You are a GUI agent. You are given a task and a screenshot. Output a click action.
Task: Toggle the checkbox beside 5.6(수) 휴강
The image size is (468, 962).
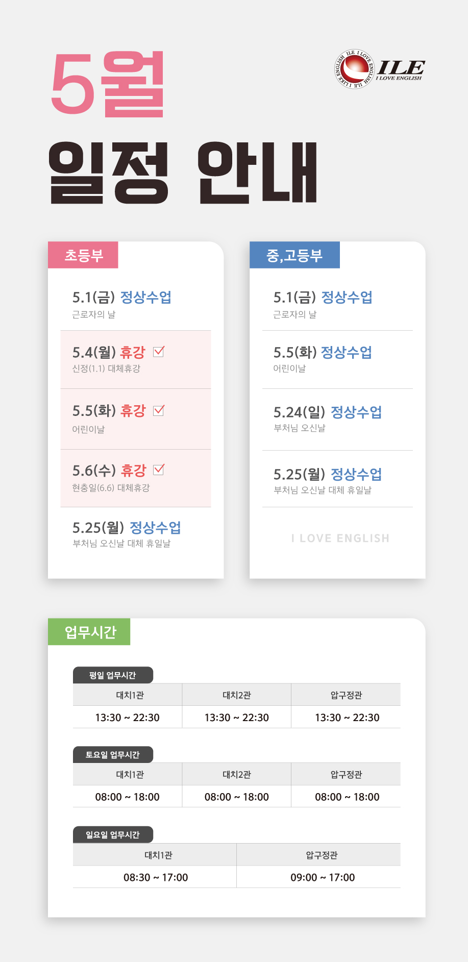point(159,469)
